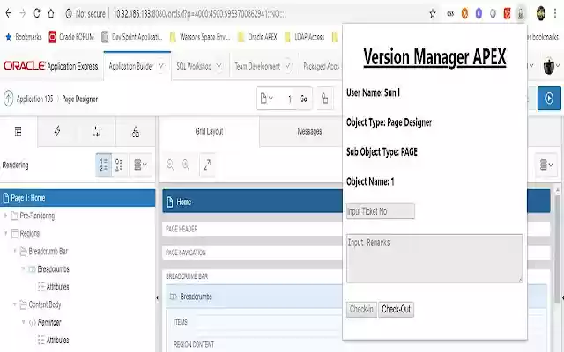Group rendering tree by processing order
The height and width of the screenshot is (352, 564).
click(x=104, y=165)
